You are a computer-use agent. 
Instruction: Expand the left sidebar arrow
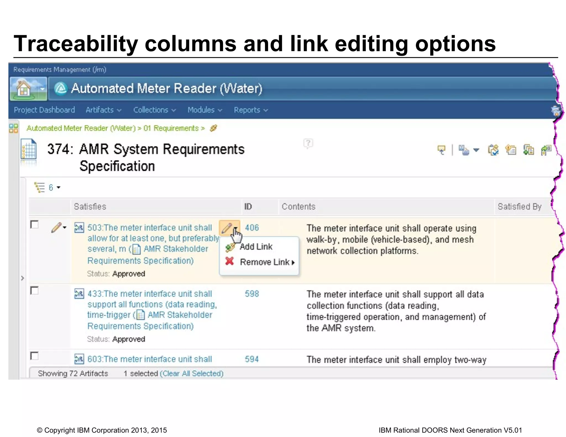[x=23, y=278]
